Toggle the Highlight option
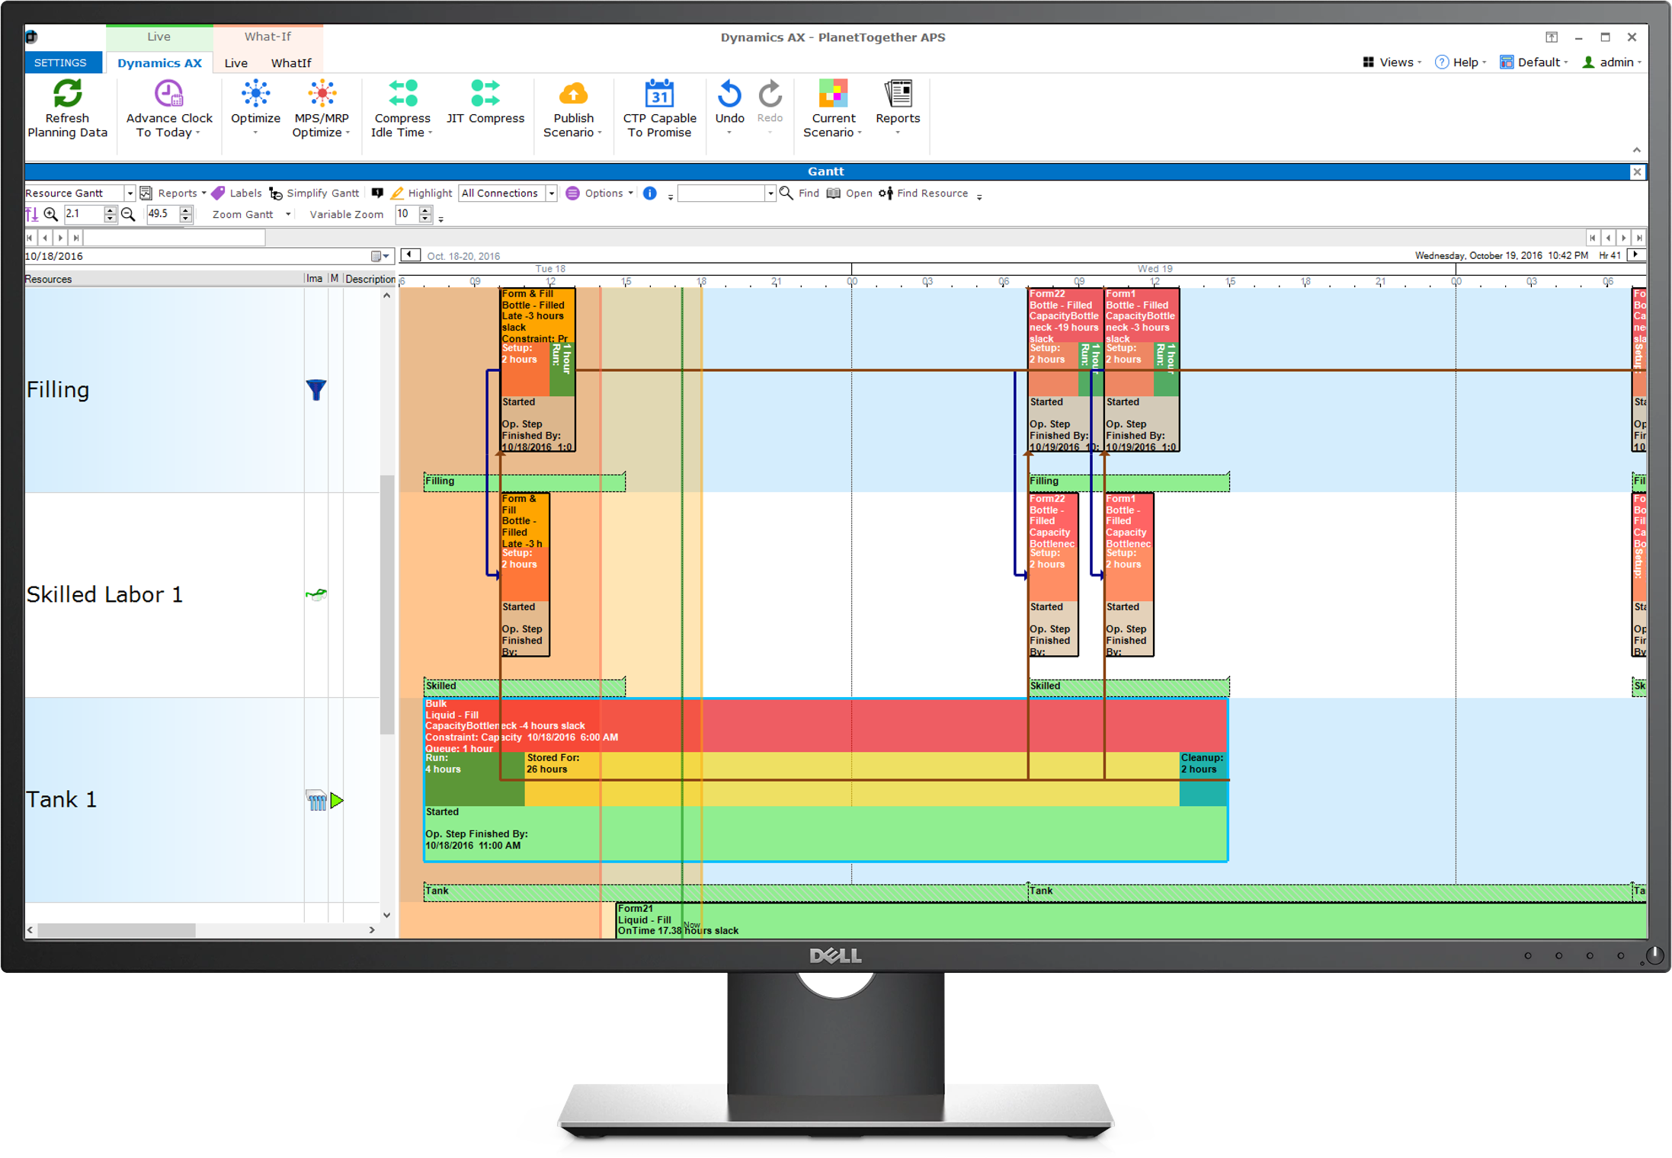The image size is (1672, 1158). point(421,194)
